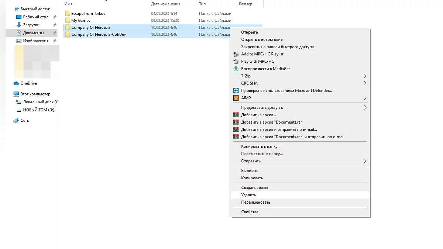Screen dimensions: 443x249
Task: Click the Этот компьютер monitor icon
Action: [x=16, y=94]
